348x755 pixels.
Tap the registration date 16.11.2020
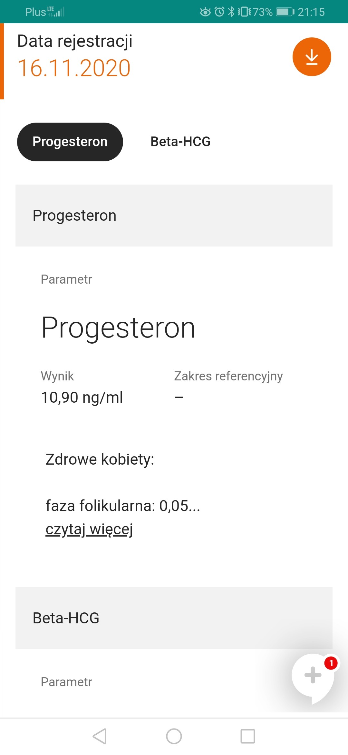click(74, 68)
